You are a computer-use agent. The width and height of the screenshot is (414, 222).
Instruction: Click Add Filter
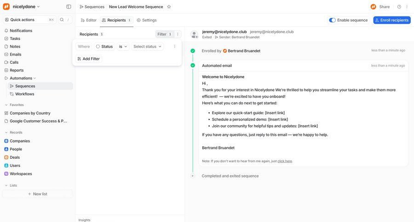point(89,59)
